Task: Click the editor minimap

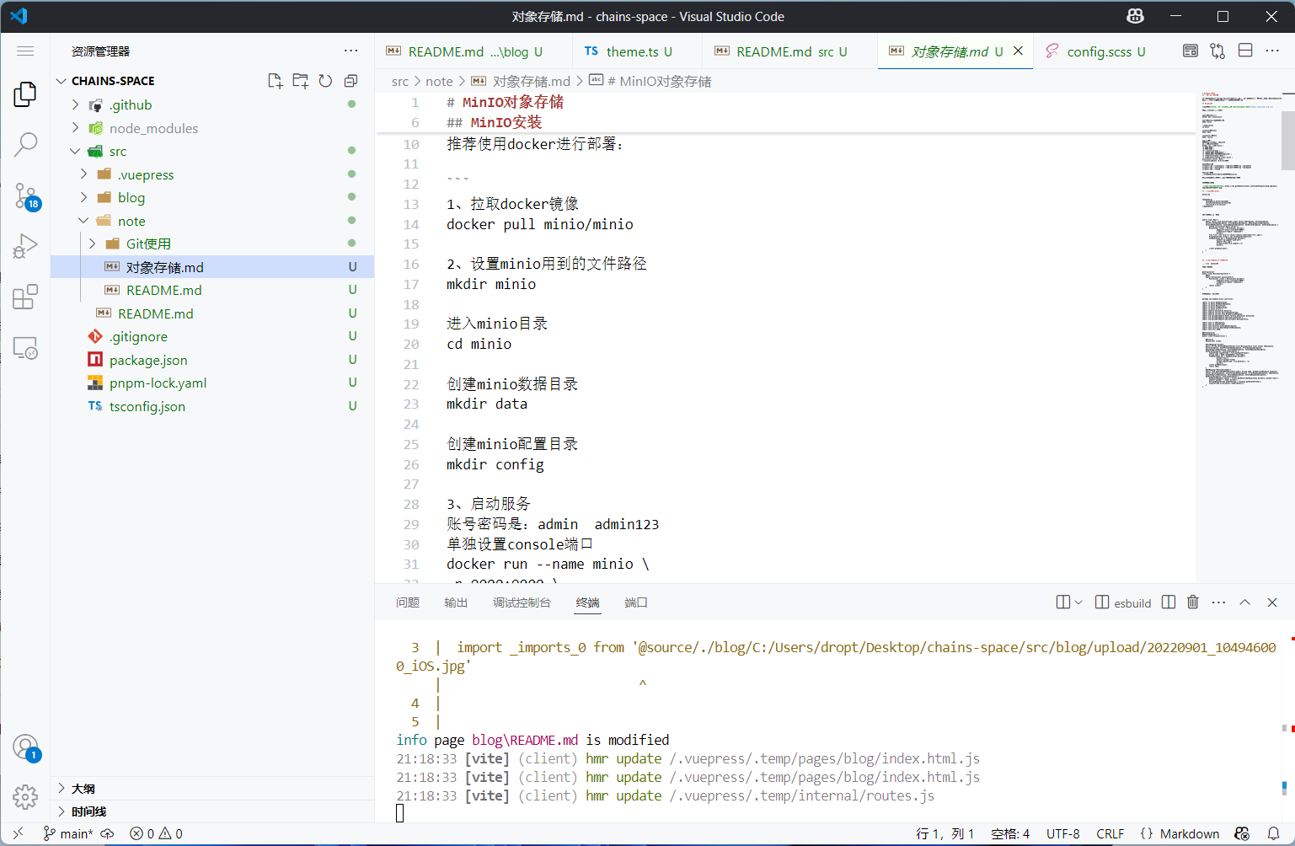Action: pyautogui.click(x=1239, y=240)
